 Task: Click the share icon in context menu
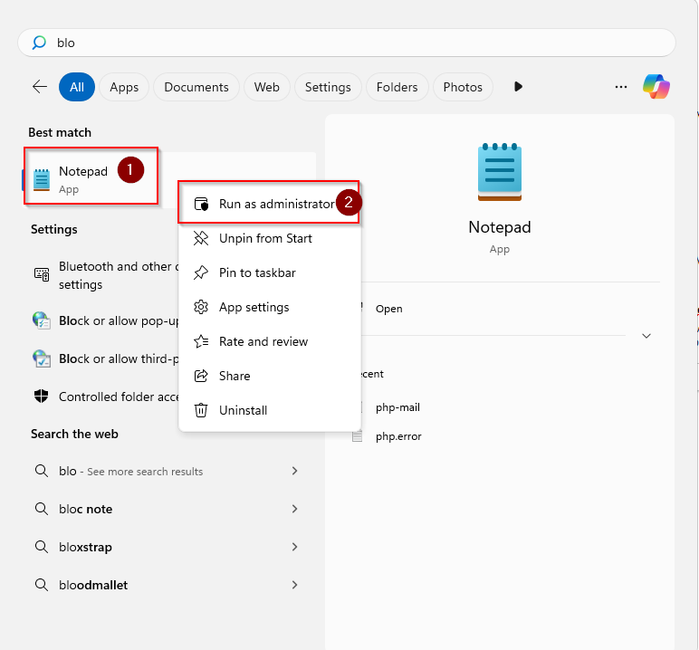(201, 376)
